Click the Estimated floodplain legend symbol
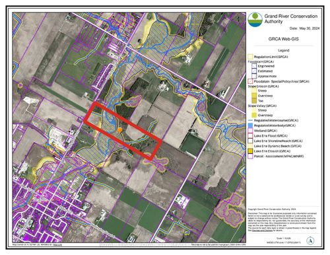330x255 pixels. point(254,71)
